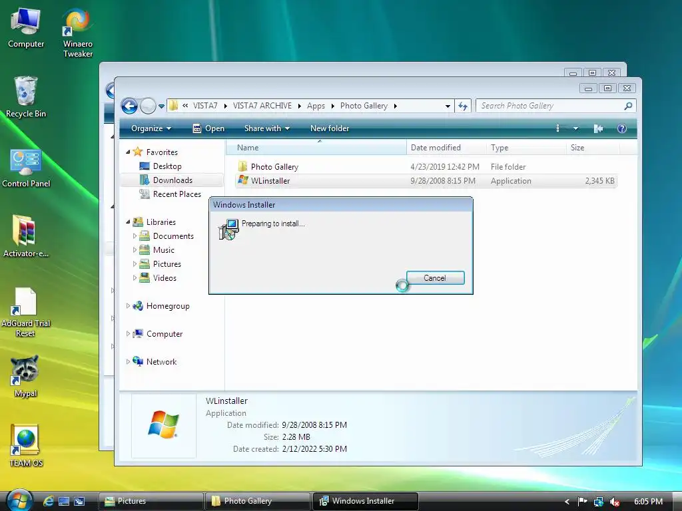
Task: Switch to the Pictures taskbar button
Action: coord(151,501)
